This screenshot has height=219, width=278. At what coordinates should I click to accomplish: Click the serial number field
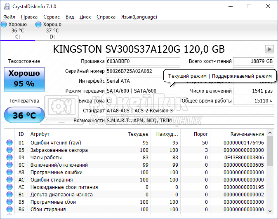coord(143,71)
